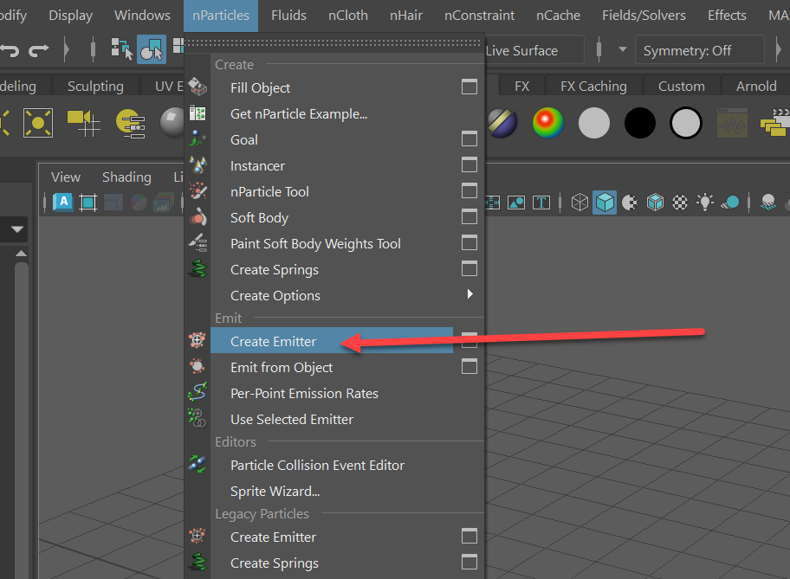The image size is (790, 579).
Task: Open viewport Shading menu
Action: 126,177
